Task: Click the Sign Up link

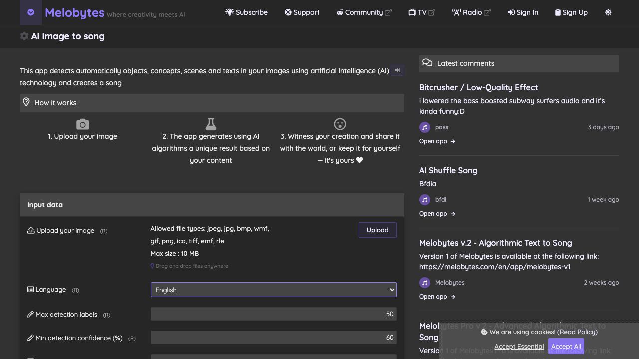Action: [x=571, y=12]
